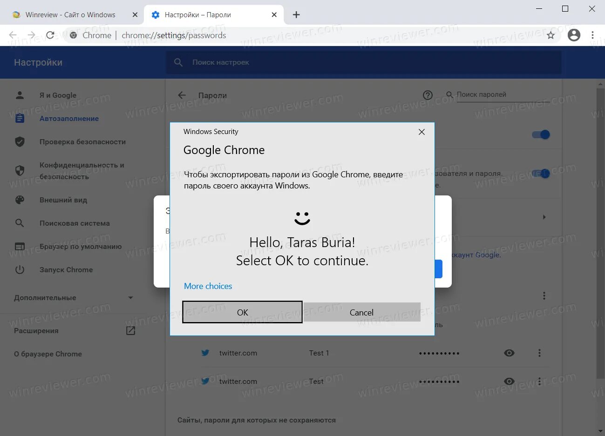Click the browser window icon

[20, 246]
